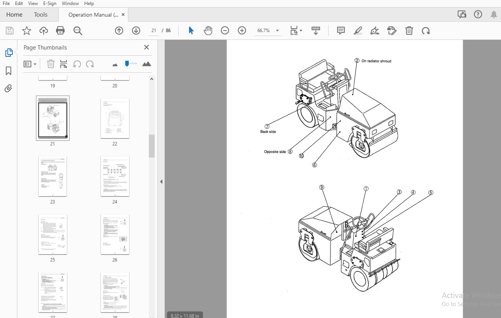The image size is (501, 318).
Task: Go to next page with down arrow
Action: coord(136,31)
